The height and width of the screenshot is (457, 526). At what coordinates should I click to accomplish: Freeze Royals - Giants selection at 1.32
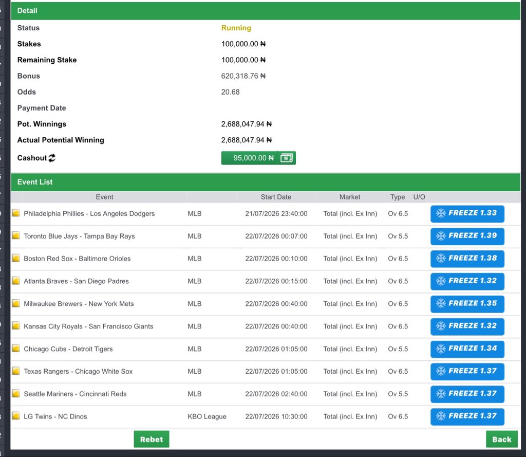click(x=467, y=326)
